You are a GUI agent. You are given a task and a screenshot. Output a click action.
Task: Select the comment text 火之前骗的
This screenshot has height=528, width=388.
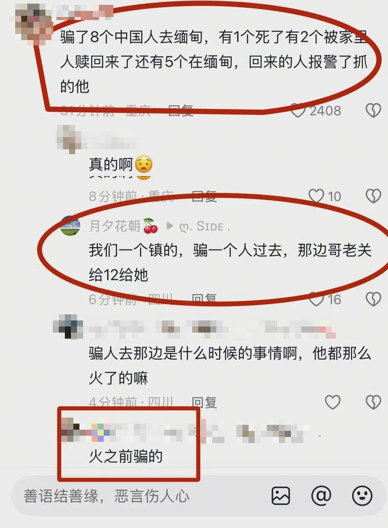(126, 456)
